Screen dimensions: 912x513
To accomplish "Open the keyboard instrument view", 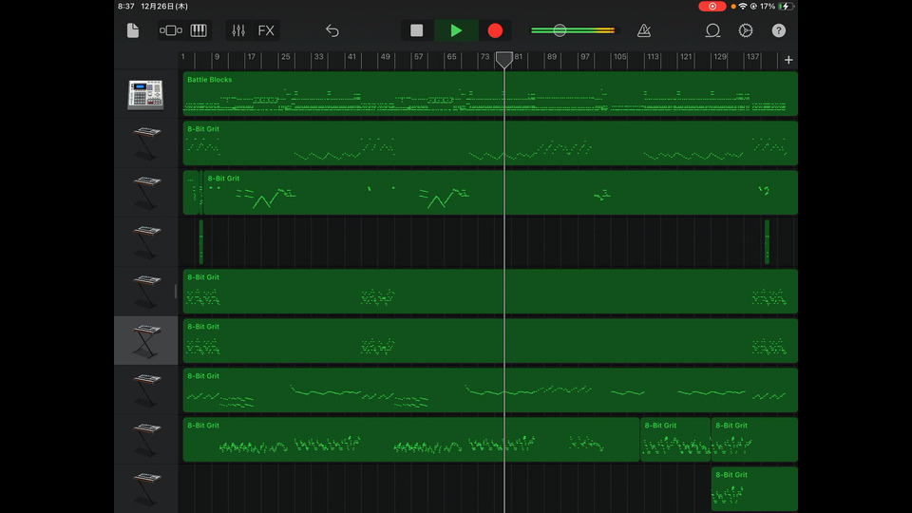I will point(199,30).
